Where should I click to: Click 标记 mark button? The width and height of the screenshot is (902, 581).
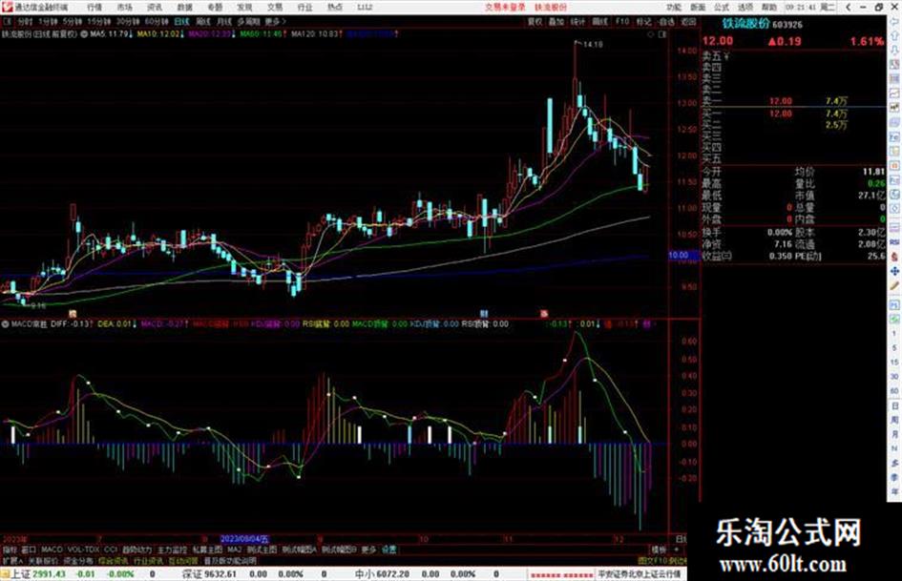pyautogui.click(x=643, y=21)
